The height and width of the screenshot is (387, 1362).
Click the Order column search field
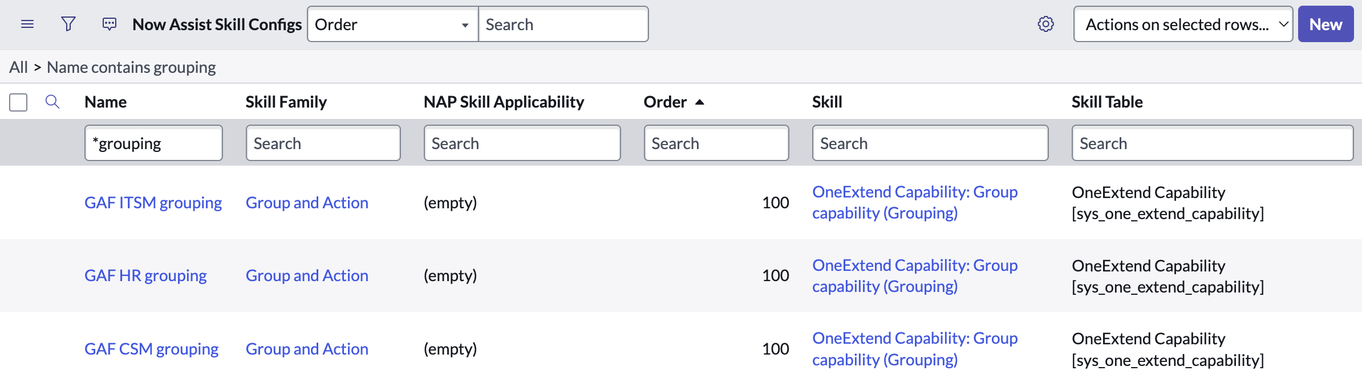tap(716, 143)
